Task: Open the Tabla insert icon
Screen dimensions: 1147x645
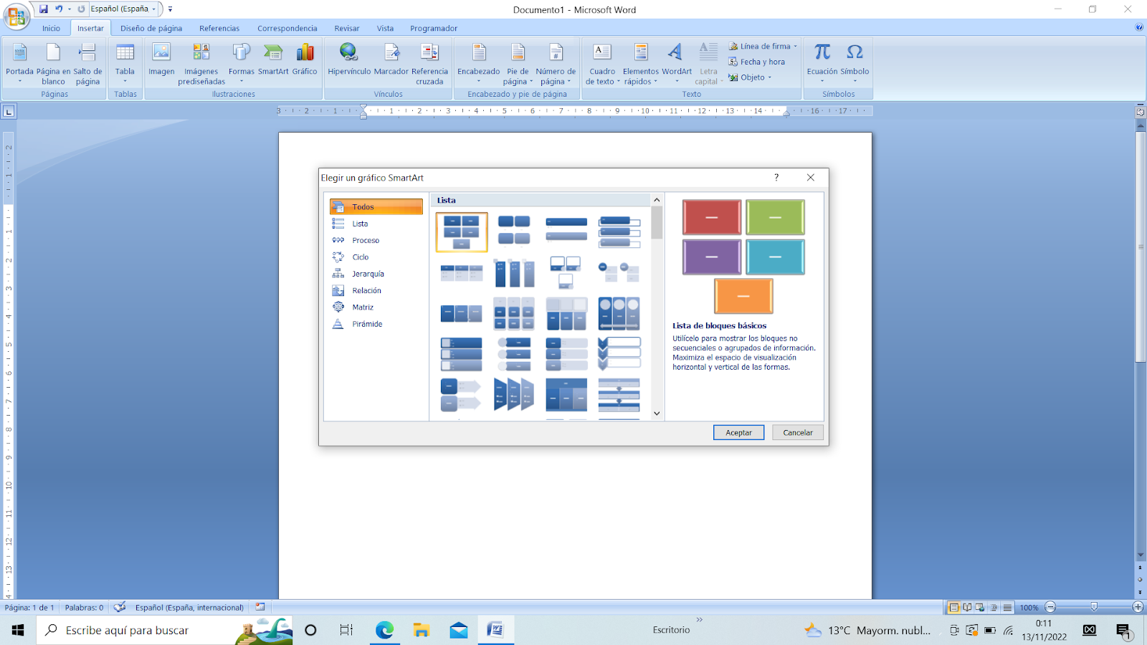Action: pyautogui.click(x=125, y=53)
